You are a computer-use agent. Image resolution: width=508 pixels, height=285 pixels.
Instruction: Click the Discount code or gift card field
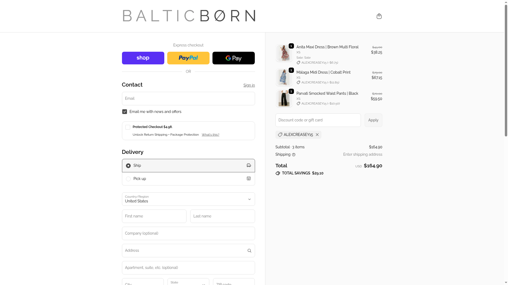click(318, 120)
